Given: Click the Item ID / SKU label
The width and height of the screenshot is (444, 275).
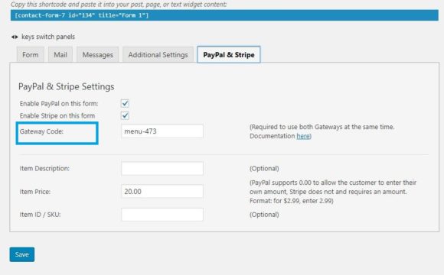Looking at the screenshot, I should coord(41,215).
